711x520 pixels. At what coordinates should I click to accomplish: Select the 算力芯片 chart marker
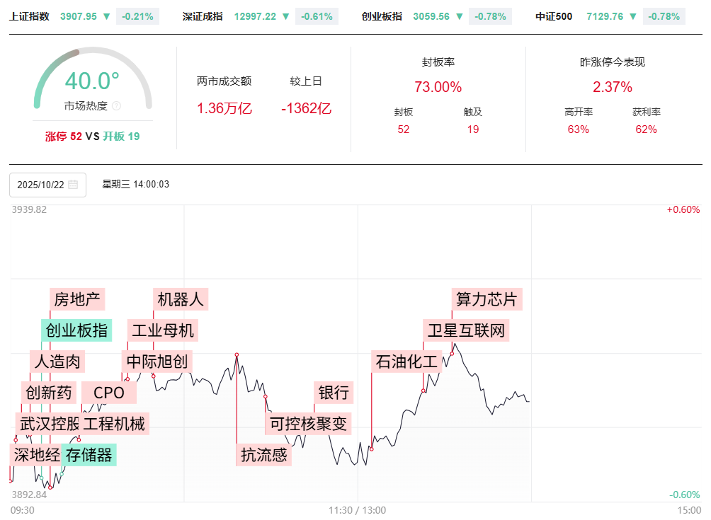click(487, 299)
